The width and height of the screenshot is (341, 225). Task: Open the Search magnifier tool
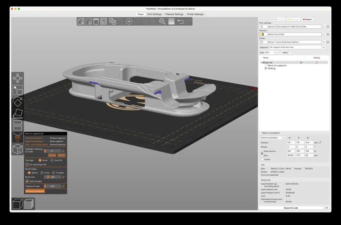[162, 22]
